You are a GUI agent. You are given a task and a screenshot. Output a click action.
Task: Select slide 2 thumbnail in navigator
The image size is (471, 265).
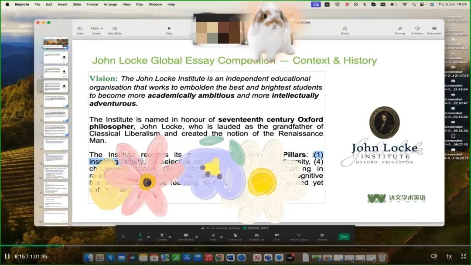(56, 58)
